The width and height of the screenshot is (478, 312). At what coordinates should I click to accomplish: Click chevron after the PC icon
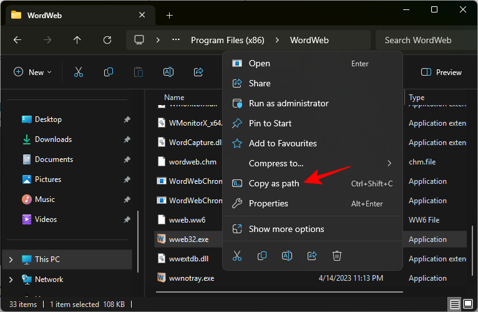tap(158, 40)
